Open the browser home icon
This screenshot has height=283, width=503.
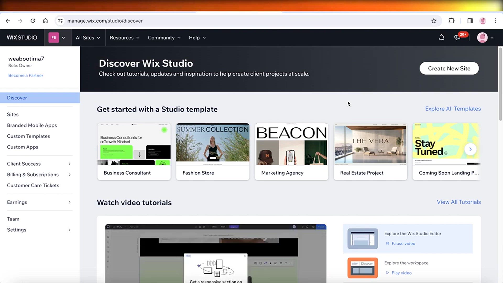[x=45, y=21]
